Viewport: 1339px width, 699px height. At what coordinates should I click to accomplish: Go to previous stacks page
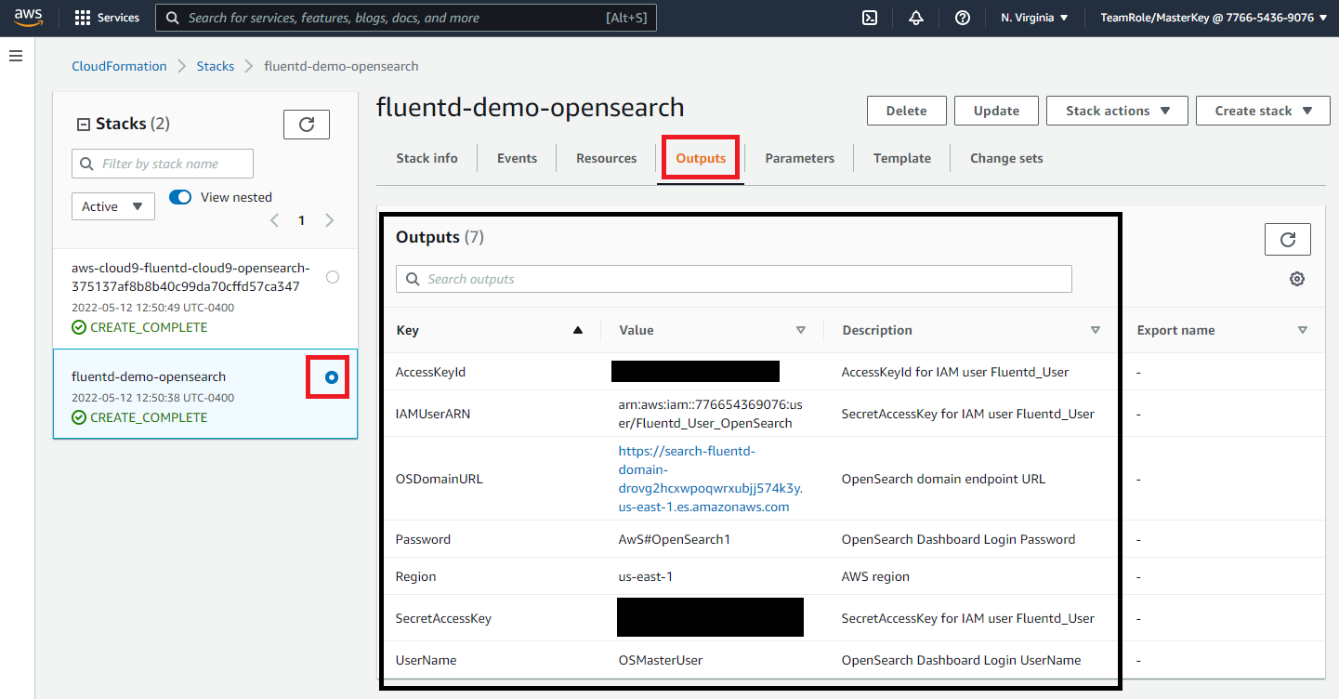[274, 220]
